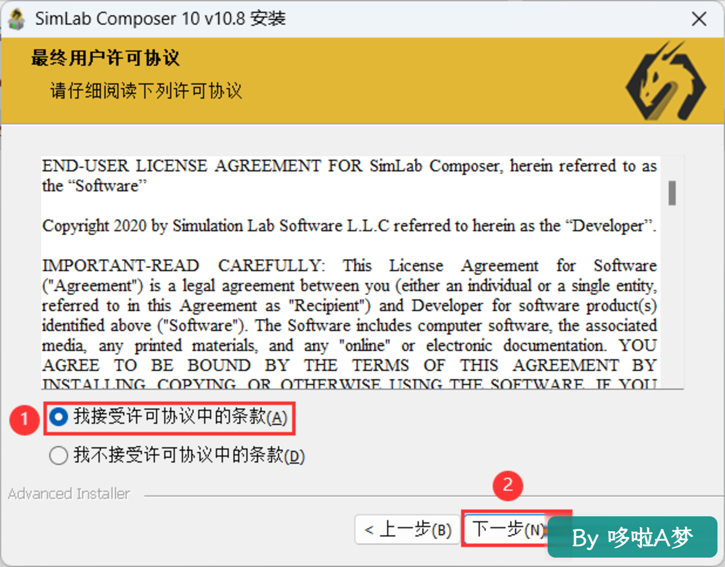Select the accept license terms radio button
Screen dimensions: 725x567
pyautogui.click(x=59, y=417)
